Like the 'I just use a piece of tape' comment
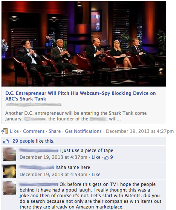 point(96,157)
